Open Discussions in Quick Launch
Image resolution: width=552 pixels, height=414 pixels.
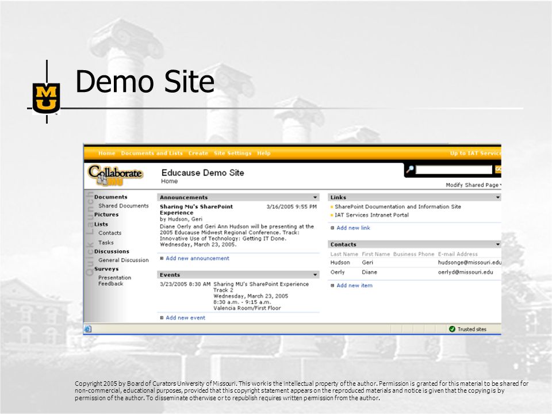pyautogui.click(x=112, y=251)
